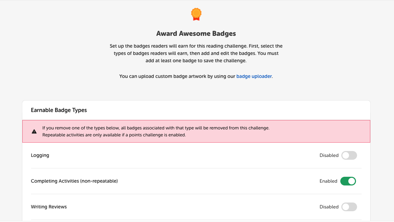394x222 pixels.
Task: Select the 'Logging' row label
Action: [x=40, y=155]
